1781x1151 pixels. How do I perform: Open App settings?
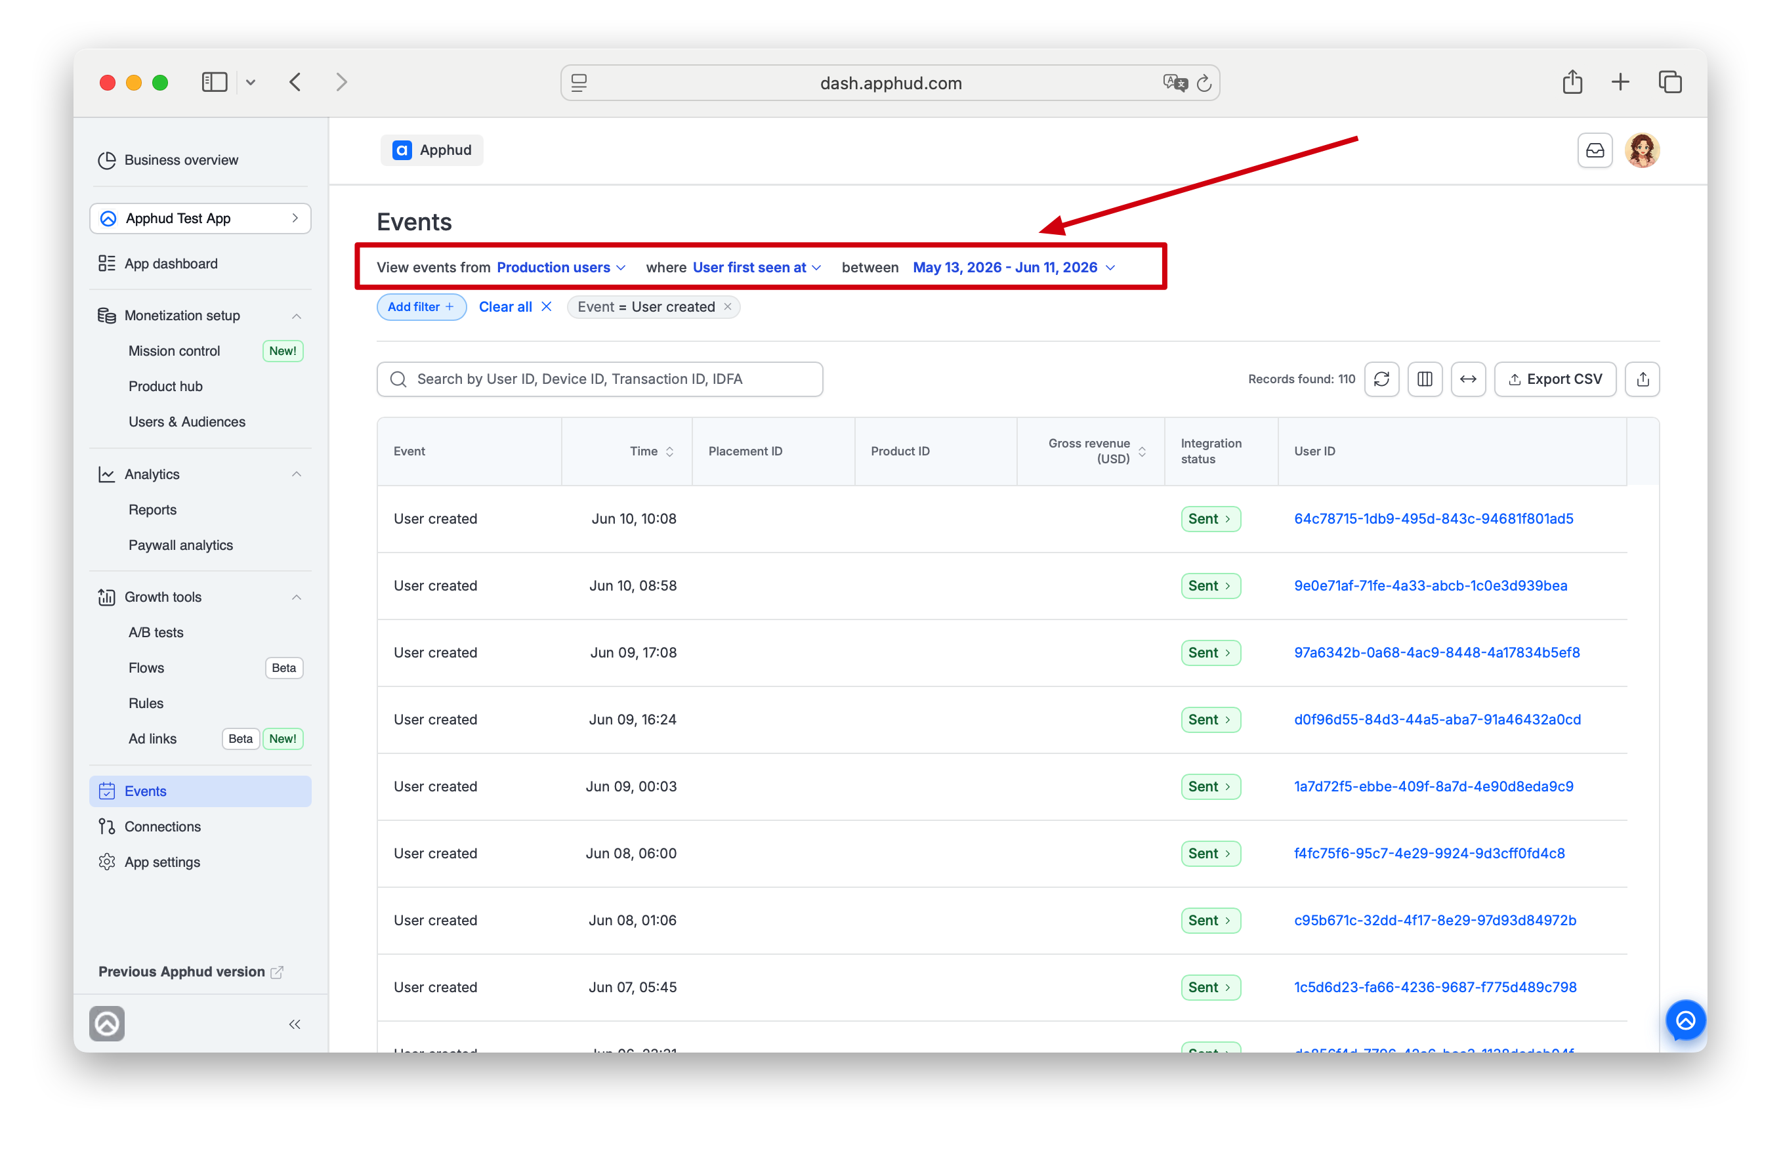point(162,862)
